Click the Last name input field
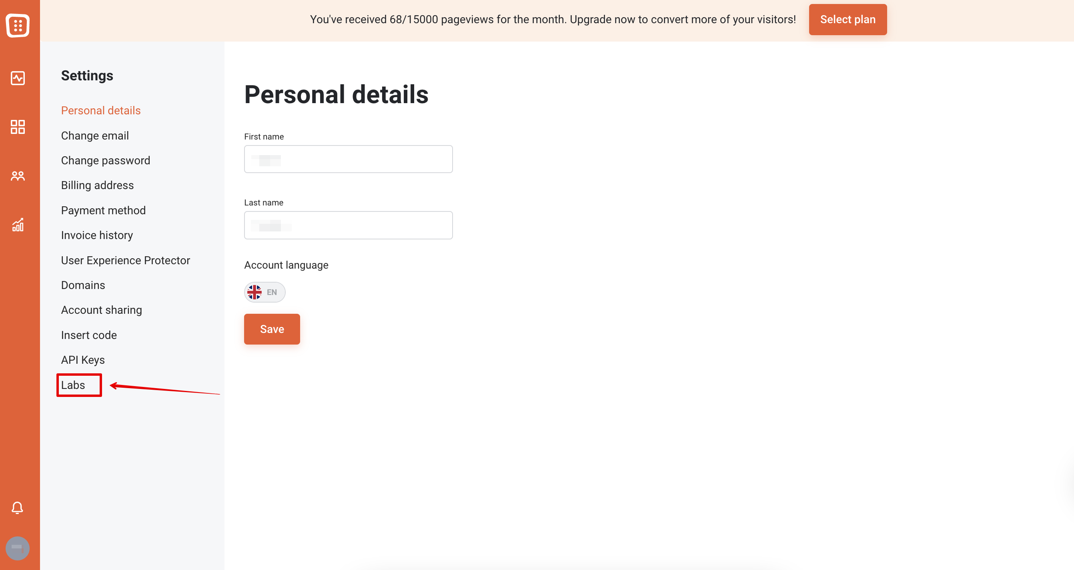 coord(348,225)
